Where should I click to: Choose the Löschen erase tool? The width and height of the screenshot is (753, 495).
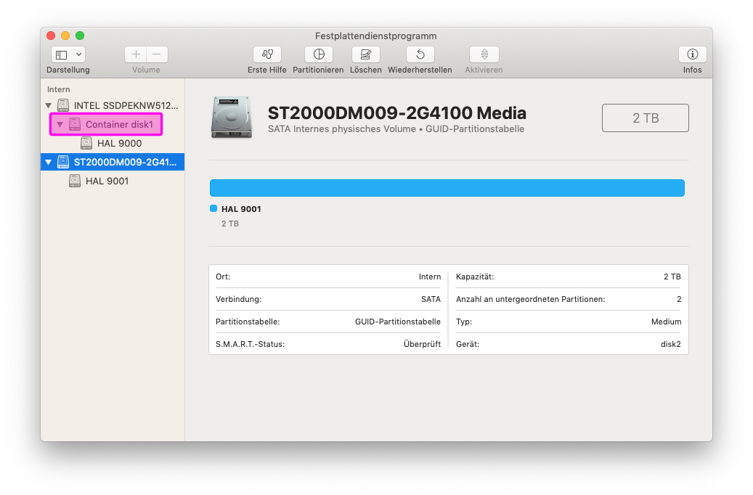point(365,54)
